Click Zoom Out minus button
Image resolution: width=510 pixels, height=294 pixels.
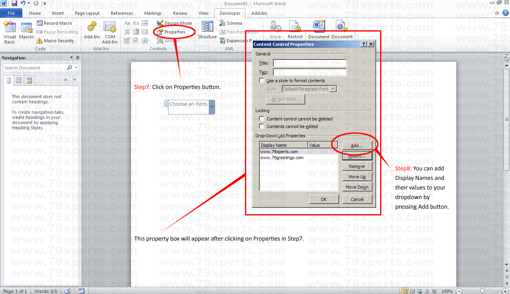pyautogui.click(x=459, y=291)
